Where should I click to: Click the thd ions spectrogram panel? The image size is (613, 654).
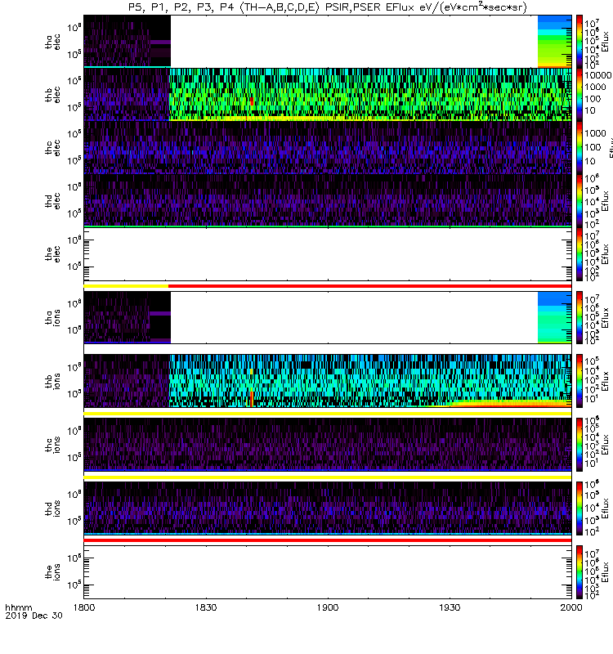(328, 508)
